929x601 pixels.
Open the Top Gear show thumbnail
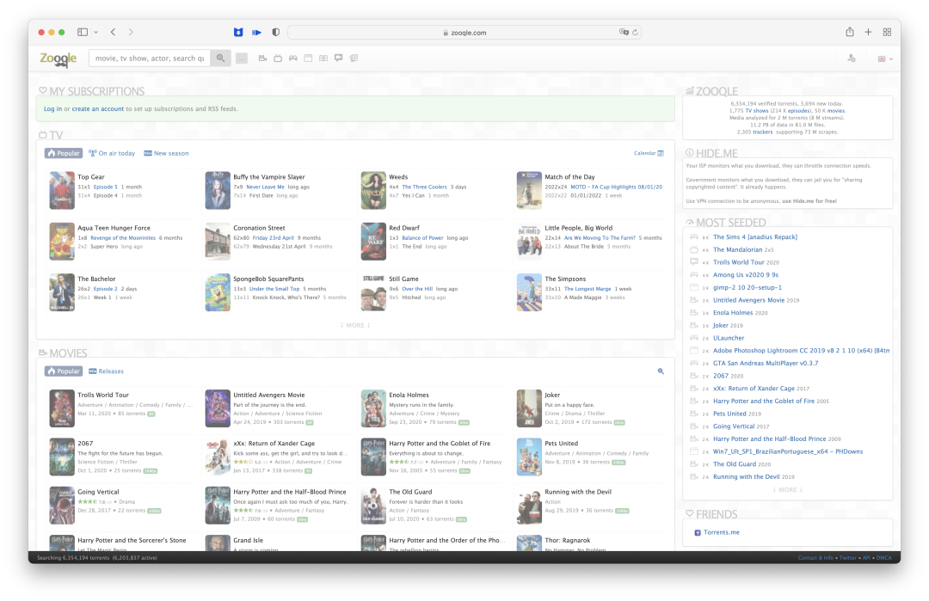point(62,190)
